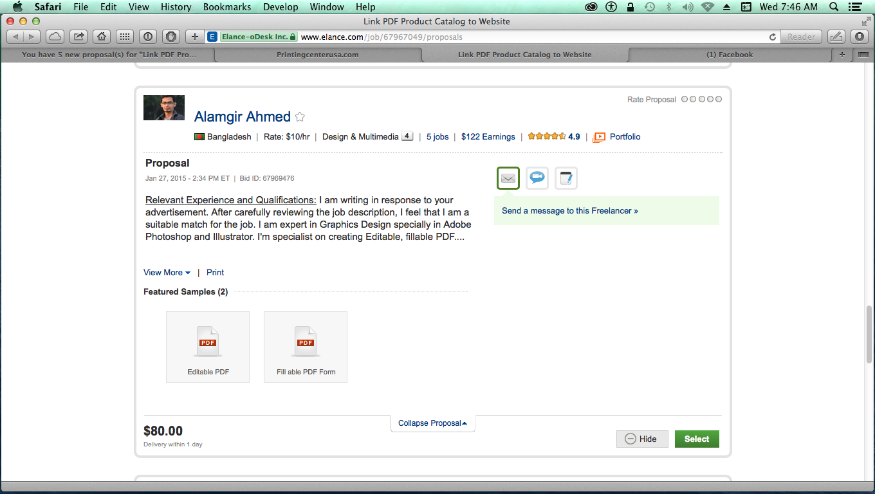Rate proposal with the fifth circle
875x494 pixels.
tap(719, 99)
